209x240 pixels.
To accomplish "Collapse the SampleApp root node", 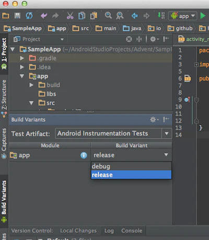I will (x=13, y=49).
